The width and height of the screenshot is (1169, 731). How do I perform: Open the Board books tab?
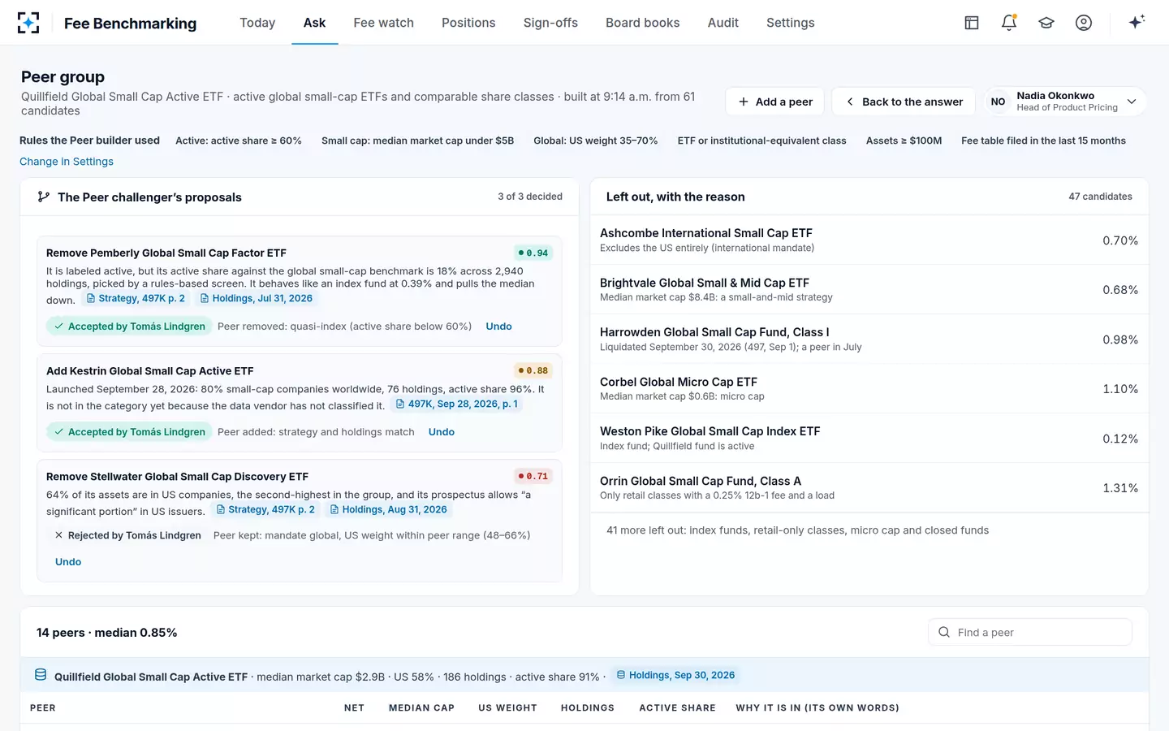pyautogui.click(x=642, y=23)
